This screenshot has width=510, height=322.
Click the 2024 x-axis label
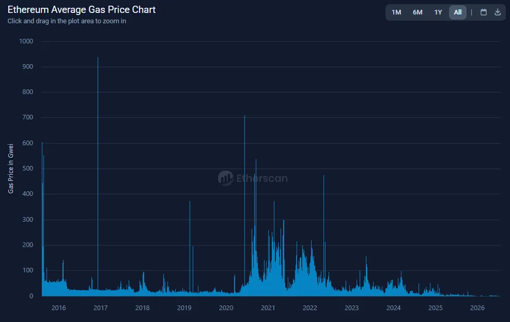point(394,308)
